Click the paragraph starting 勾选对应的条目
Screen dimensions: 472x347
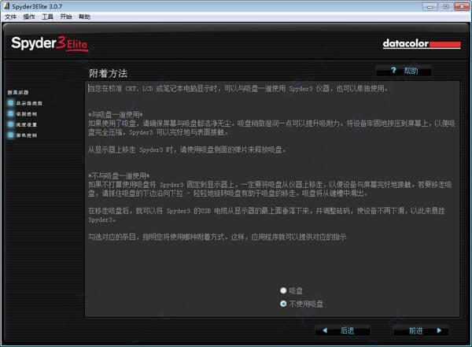coord(217,237)
